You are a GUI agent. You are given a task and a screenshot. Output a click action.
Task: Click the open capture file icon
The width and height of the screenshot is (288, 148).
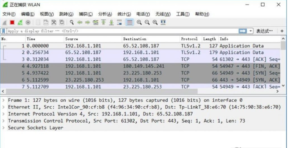point(38,23)
